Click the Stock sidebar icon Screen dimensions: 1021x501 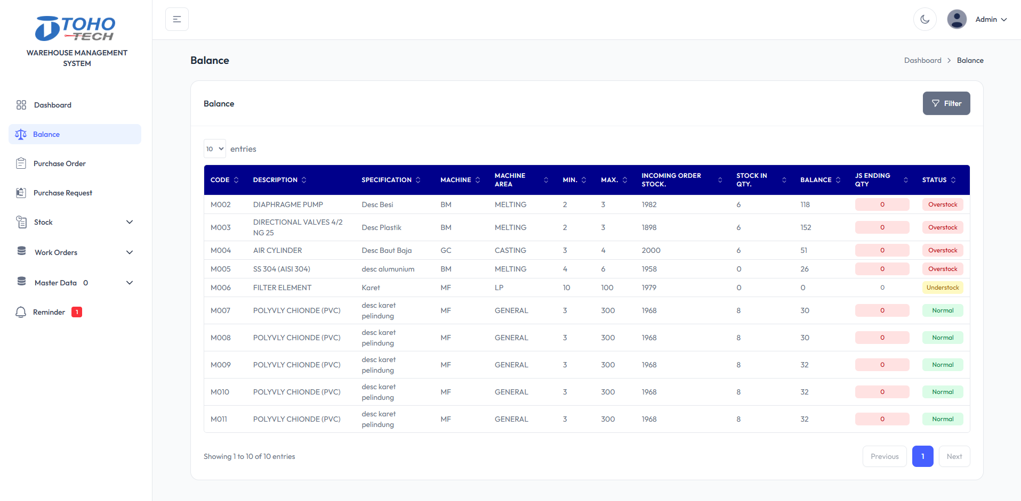tap(21, 222)
